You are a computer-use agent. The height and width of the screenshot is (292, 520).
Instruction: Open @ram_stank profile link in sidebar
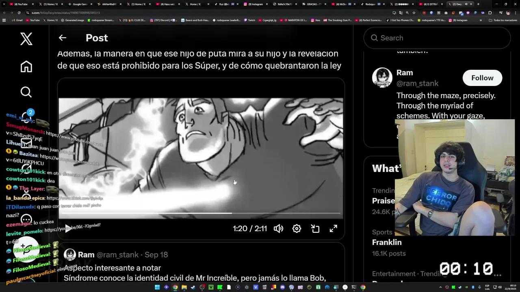pyautogui.click(x=417, y=83)
